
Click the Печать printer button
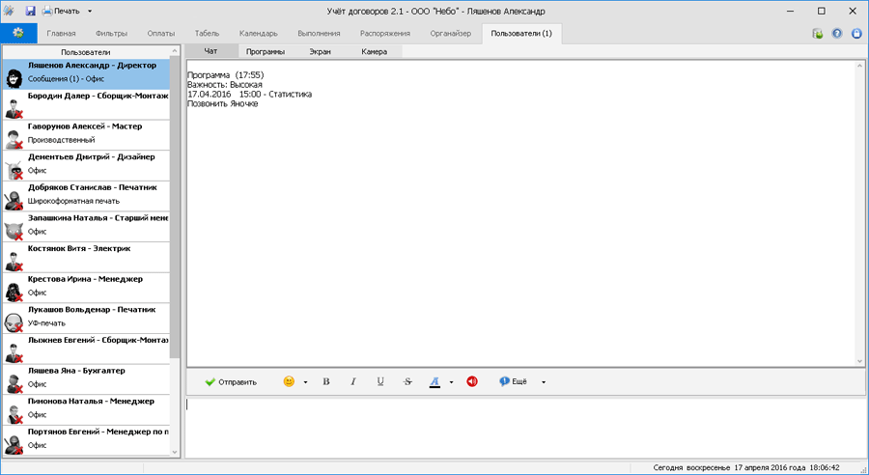pos(61,11)
